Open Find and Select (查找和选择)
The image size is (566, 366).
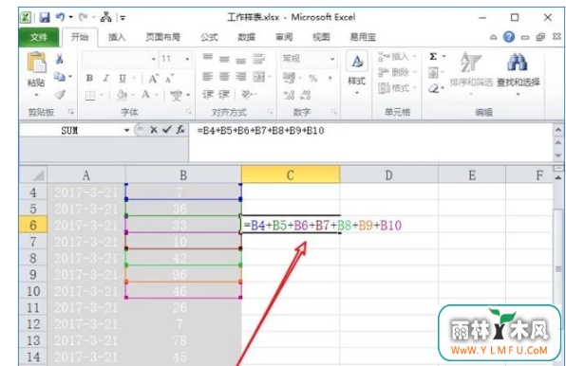click(518, 74)
